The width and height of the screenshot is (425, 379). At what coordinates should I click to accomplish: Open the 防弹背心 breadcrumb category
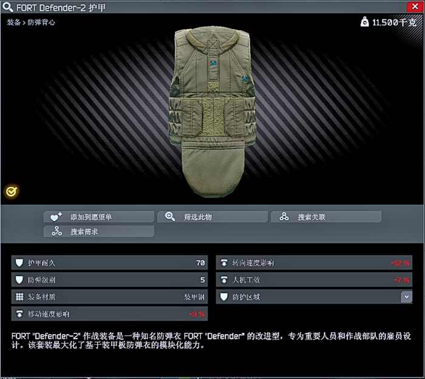tap(41, 22)
